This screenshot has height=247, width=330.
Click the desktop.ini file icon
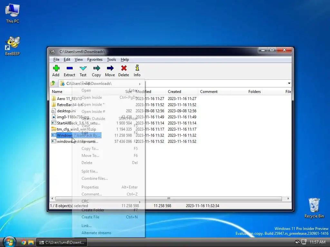coord(54,111)
